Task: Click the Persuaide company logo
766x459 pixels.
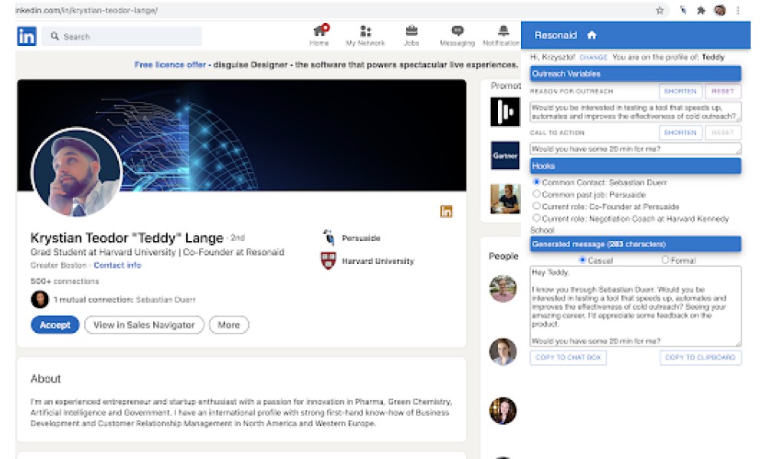Action: pyautogui.click(x=329, y=238)
